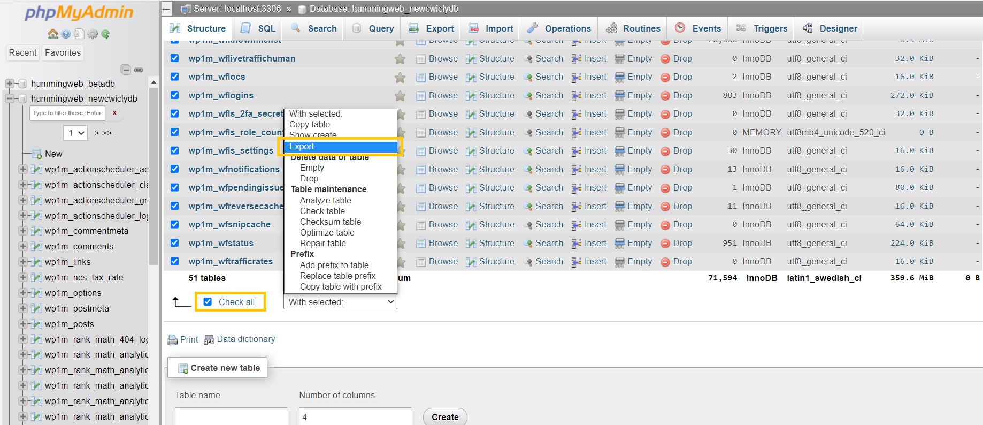Collapse hummingweb_newcwiclydb database node
Viewport: 983px width, 425px height.
tap(9, 98)
